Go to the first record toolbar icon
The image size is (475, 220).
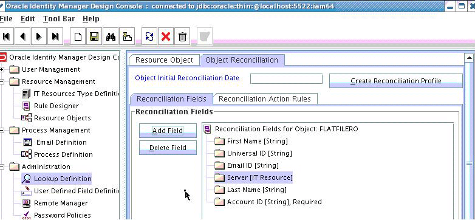pyautogui.click(x=6, y=36)
